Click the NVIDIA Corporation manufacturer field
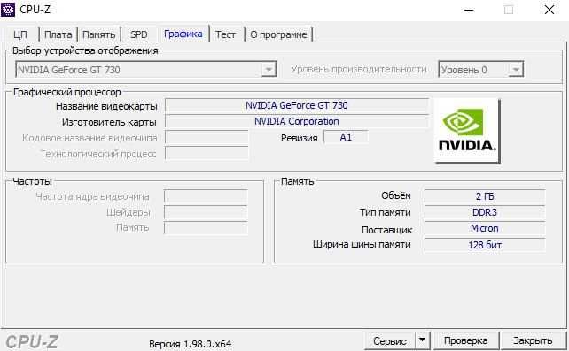569x351 pixels. (297, 121)
